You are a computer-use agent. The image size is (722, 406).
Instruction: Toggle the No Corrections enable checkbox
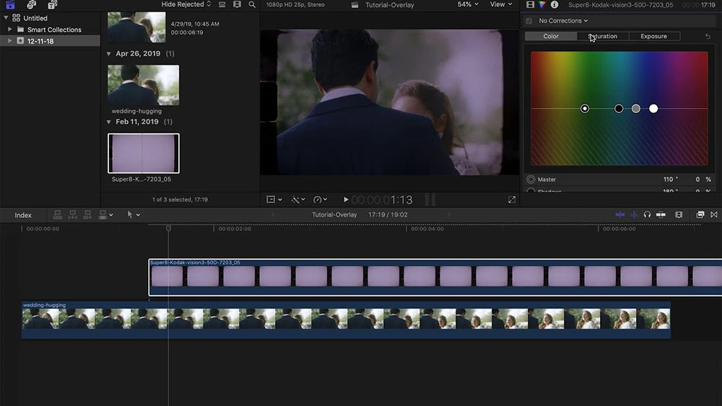[x=529, y=21]
